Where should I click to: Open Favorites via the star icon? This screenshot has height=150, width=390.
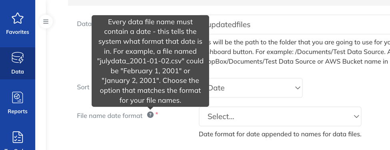(18, 18)
